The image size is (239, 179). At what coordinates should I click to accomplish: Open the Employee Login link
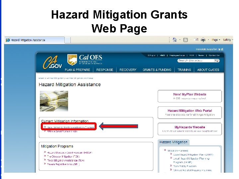point(177,55)
